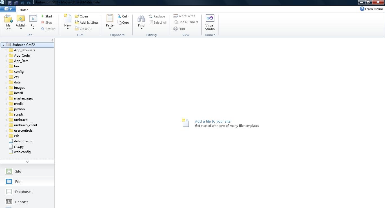Click the Paste clipboard icon
The height and width of the screenshot is (208, 385).
click(x=110, y=18)
